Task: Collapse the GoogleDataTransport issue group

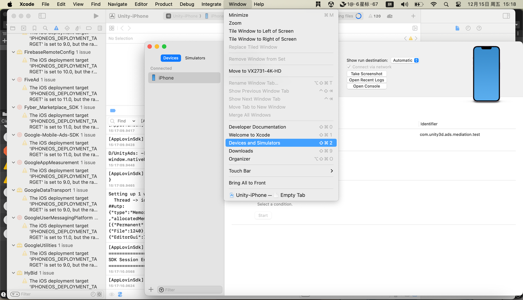Action: (13, 190)
